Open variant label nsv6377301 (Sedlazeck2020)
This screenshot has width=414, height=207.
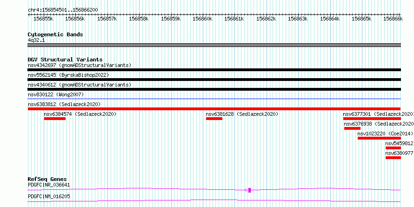378,114
